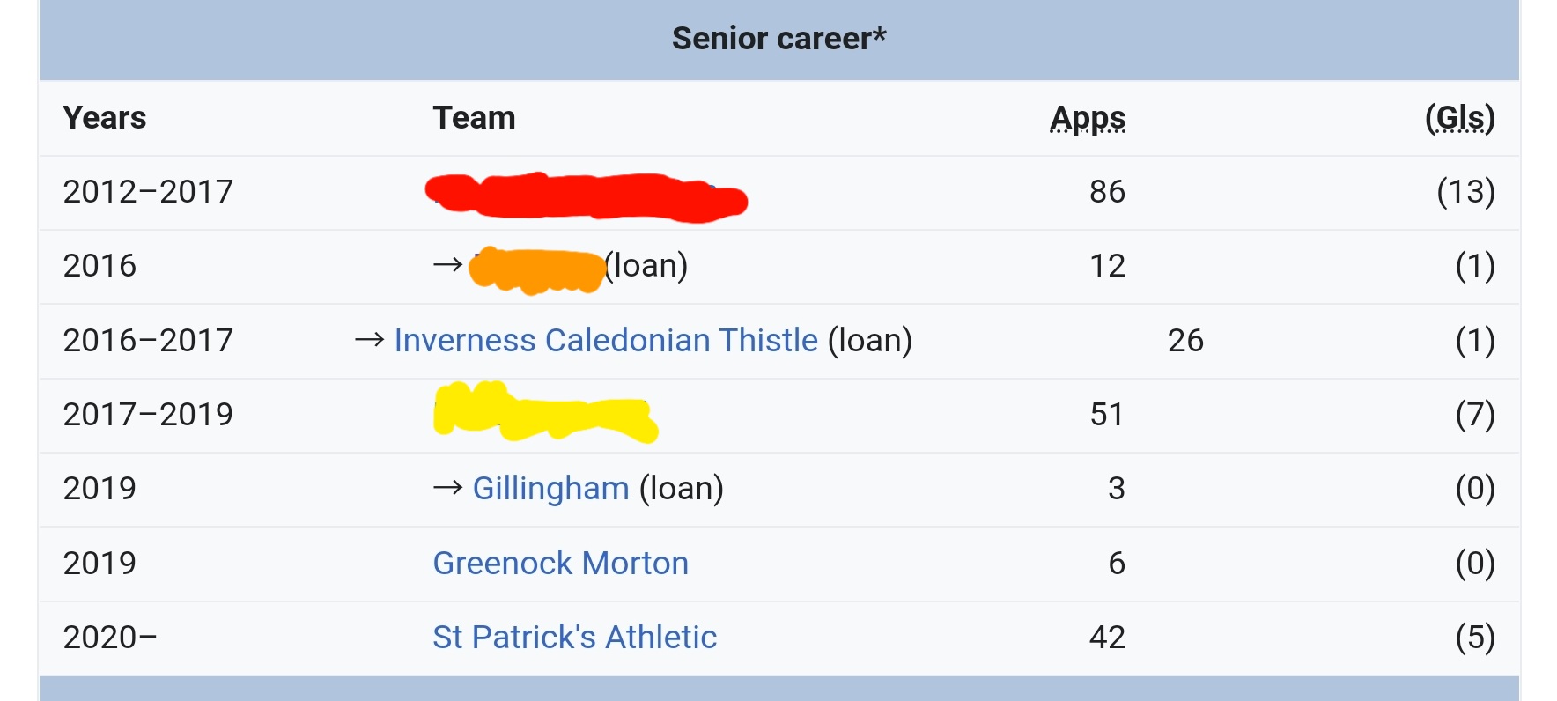The image size is (1557, 701).
Task: Click the 2020– years cell
Action: coord(110,638)
